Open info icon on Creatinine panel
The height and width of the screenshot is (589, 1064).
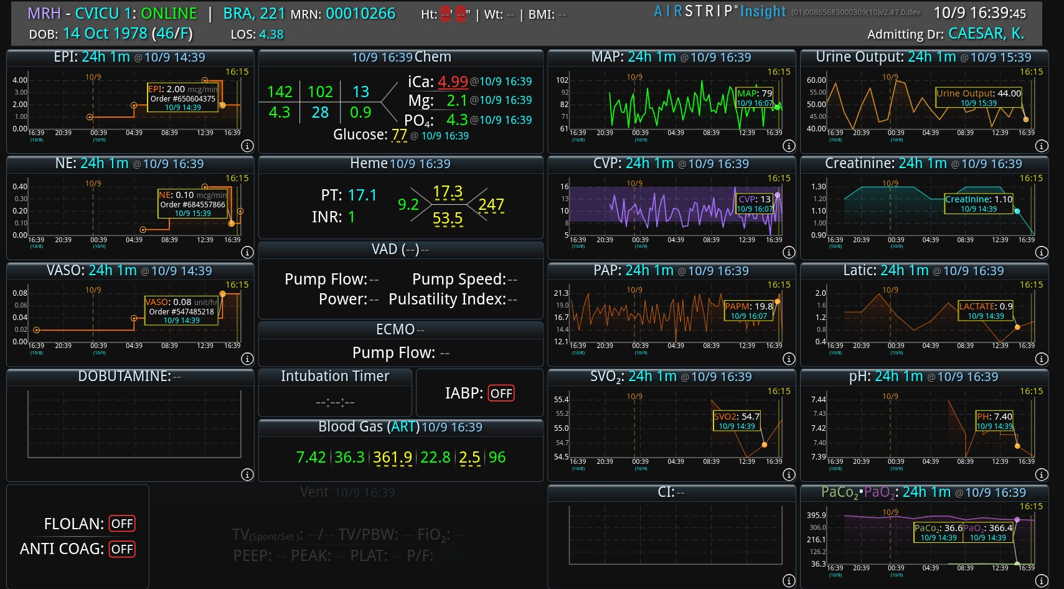(x=1042, y=253)
